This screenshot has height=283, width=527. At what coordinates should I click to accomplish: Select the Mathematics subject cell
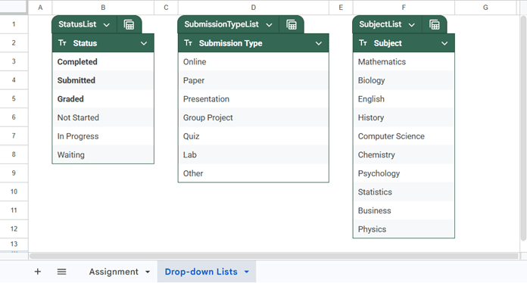404,62
